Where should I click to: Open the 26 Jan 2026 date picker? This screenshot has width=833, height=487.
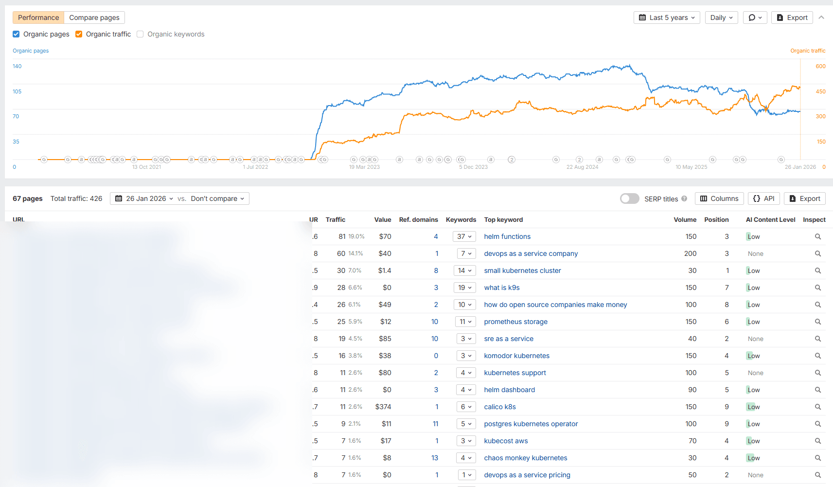144,198
